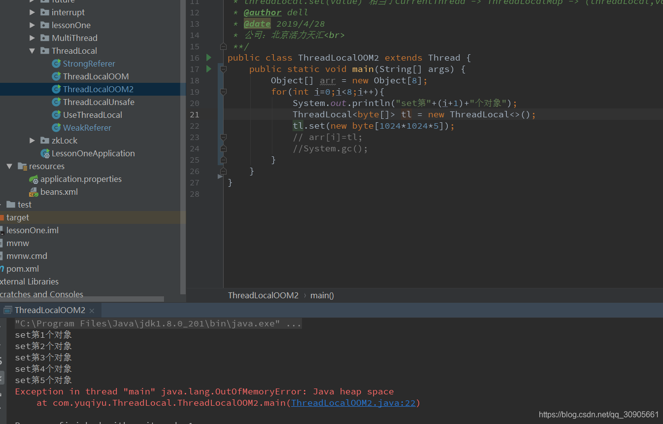This screenshot has width=663, height=424.
Task: Collapse the resources folder
Action: click(x=9, y=166)
